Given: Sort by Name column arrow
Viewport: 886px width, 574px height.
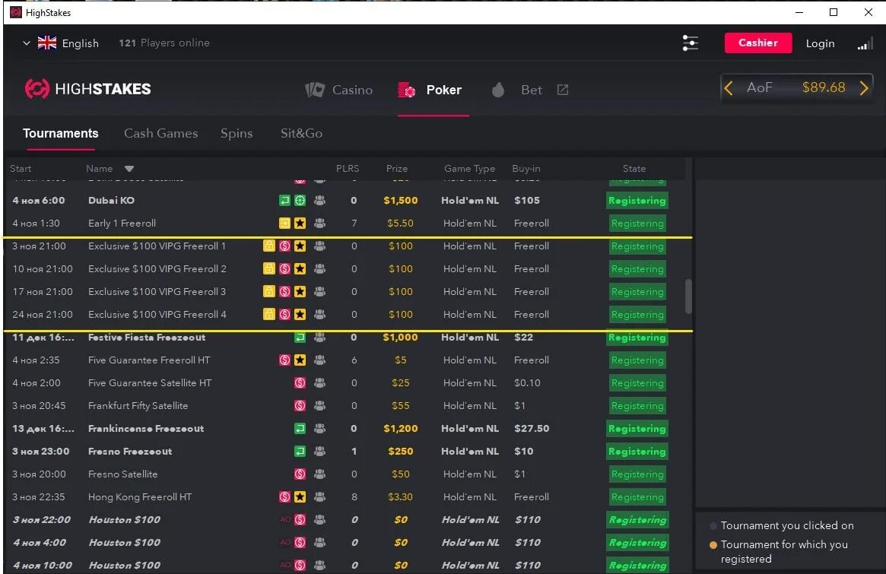Looking at the screenshot, I should pyautogui.click(x=129, y=168).
